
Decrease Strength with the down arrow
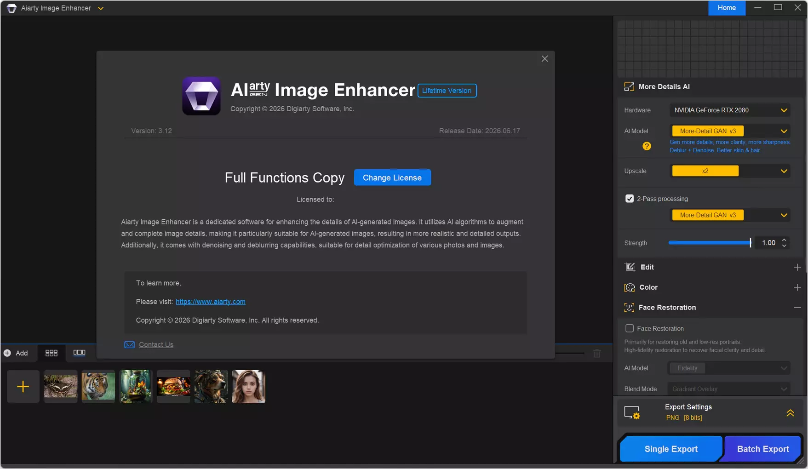(784, 246)
